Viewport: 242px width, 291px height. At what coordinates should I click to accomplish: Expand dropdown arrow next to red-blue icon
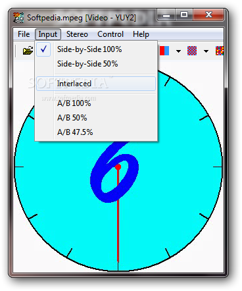[x=178, y=51]
